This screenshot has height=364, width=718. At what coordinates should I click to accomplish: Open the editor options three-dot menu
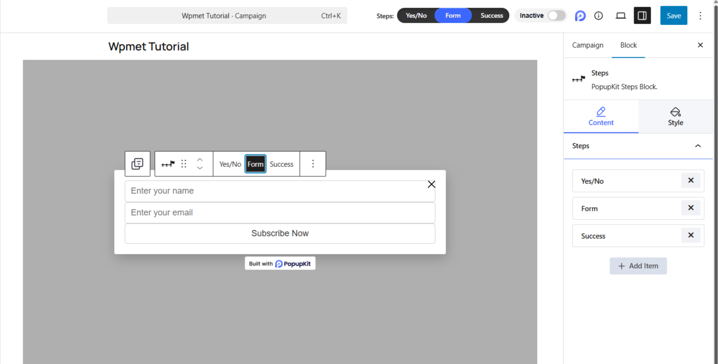[x=700, y=15]
